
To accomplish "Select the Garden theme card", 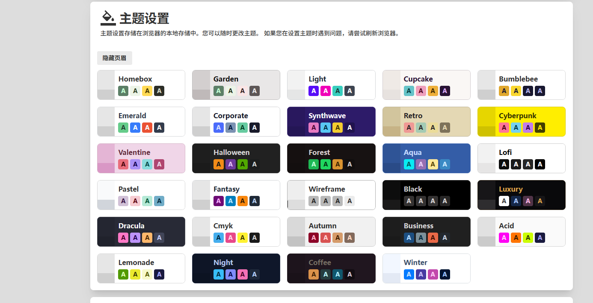I will pos(236,85).
